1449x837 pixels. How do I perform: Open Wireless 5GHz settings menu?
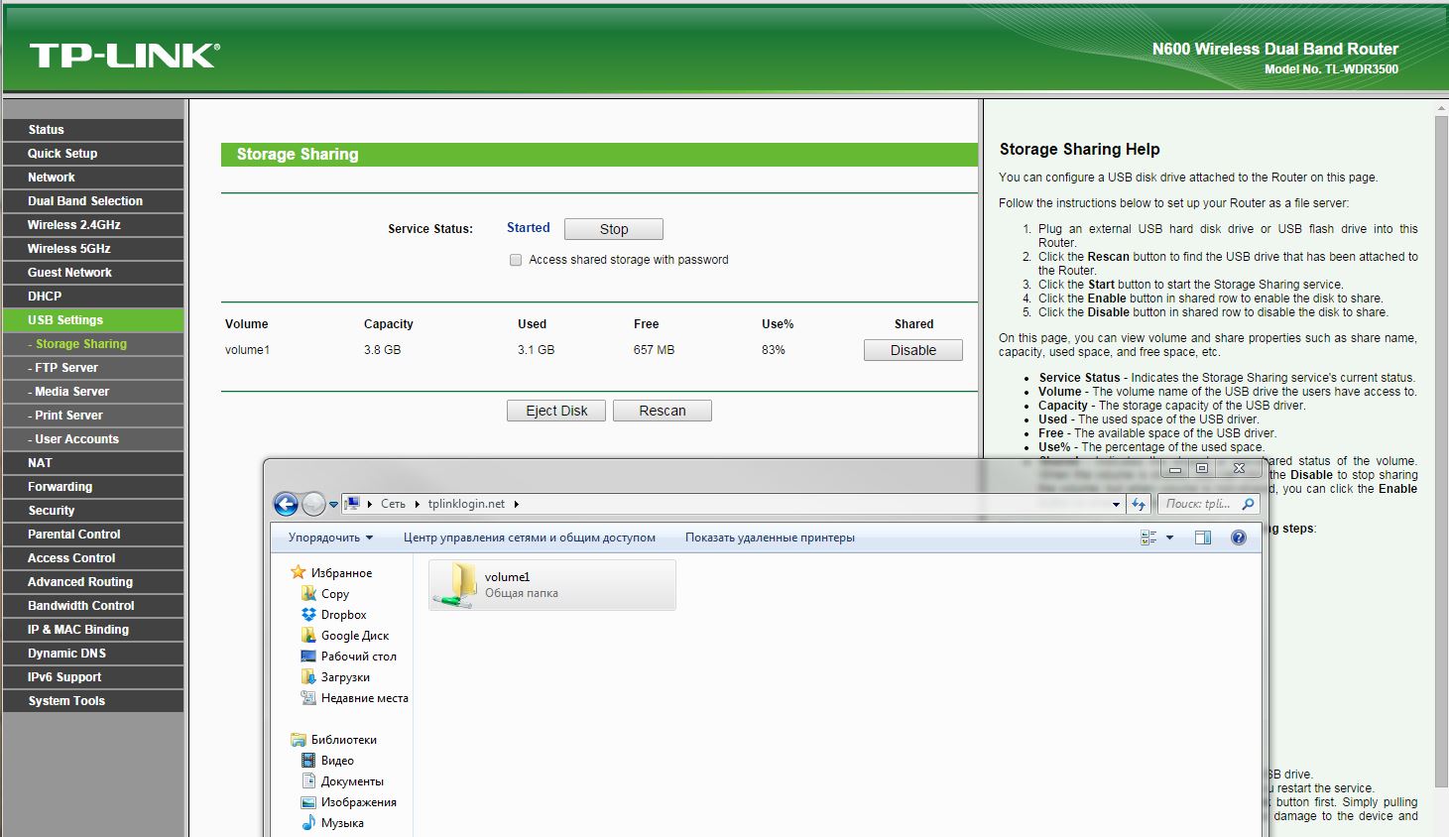click(93, 249)
